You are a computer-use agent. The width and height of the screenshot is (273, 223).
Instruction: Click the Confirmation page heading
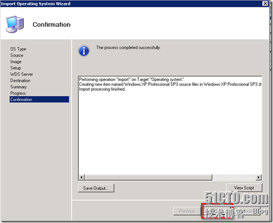coord(52,25)
